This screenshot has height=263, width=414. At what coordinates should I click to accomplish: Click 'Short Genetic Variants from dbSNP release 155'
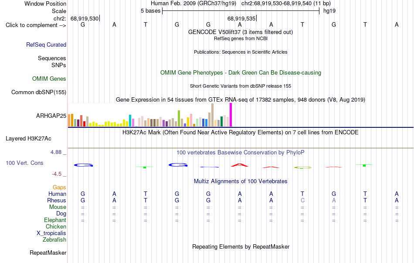tap(241, 86)
